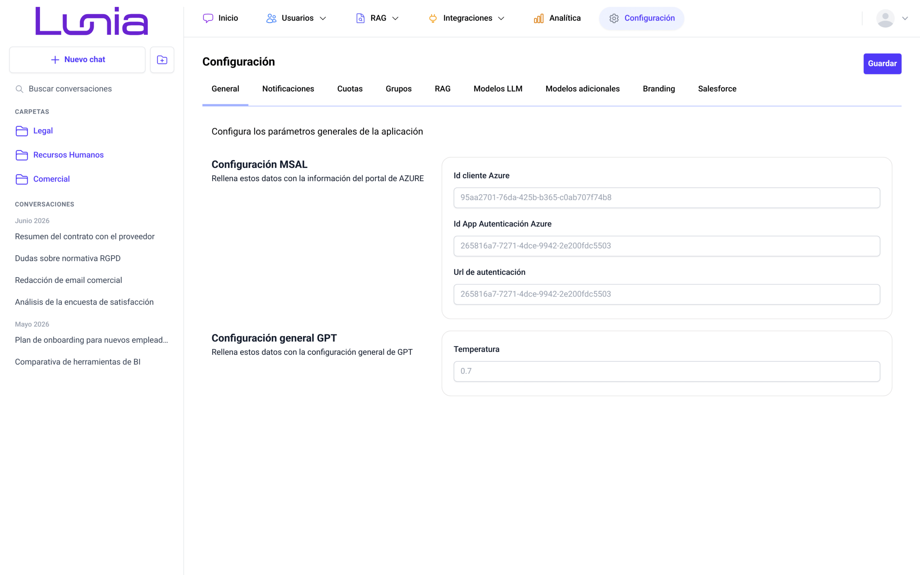Open the Modelos adicionales tab

pos(583,89)
